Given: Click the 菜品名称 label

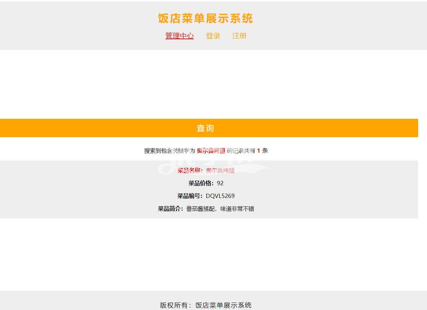Looking at the screenshot, I should (190, 170).
